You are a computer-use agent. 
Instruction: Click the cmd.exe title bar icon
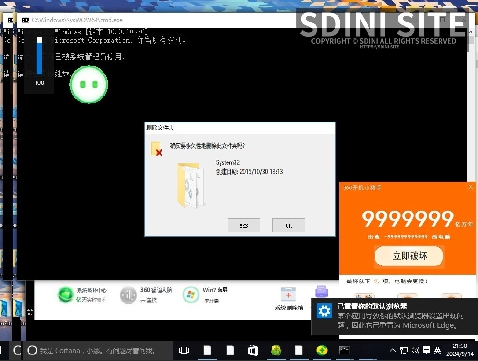(x=26, y=20)
